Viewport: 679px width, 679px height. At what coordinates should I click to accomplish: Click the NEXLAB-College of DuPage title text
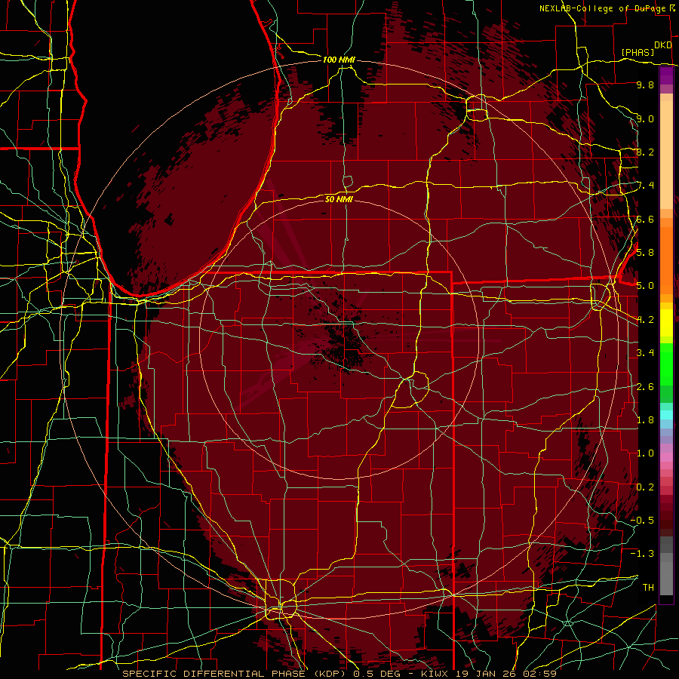(604, 8)
